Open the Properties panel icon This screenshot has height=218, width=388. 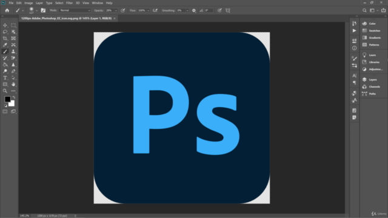[354, 41]
